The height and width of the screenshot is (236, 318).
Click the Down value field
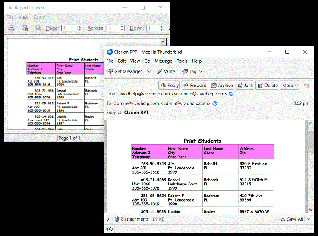coord(153,28)
